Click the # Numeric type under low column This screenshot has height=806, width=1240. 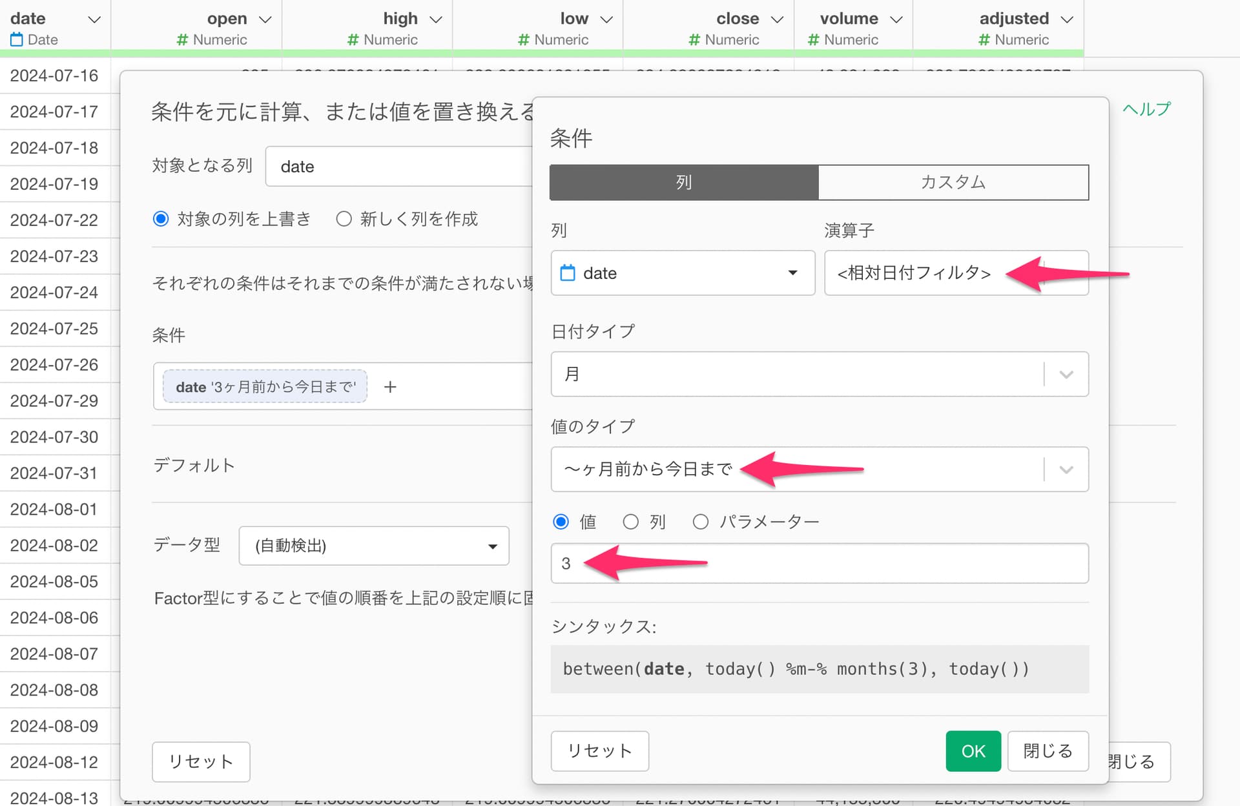click(553, 40)
